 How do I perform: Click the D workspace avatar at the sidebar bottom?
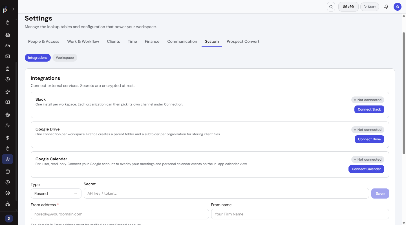click(9, 219)
